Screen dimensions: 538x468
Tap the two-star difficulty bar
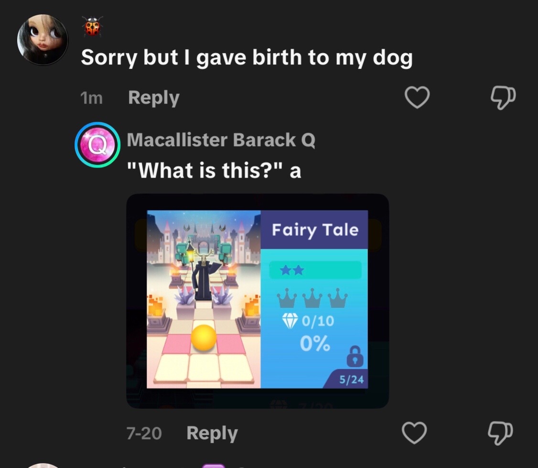point(315,270)
